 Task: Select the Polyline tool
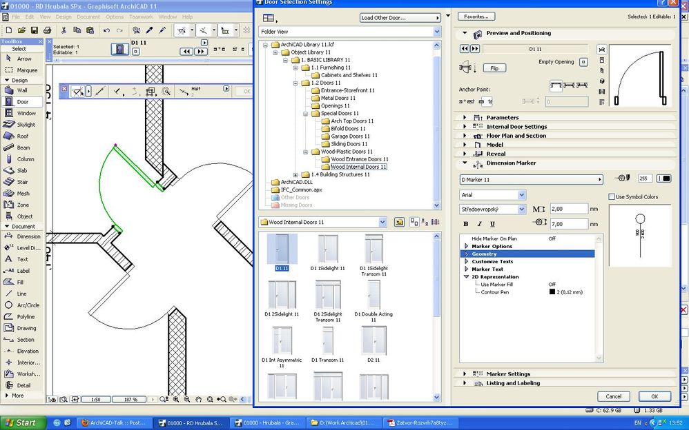[x=21, y=316]
